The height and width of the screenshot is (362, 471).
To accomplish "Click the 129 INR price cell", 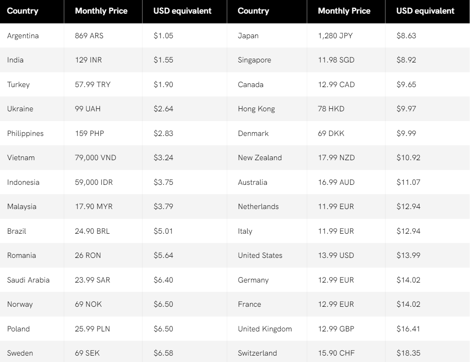I will (103, 60).
